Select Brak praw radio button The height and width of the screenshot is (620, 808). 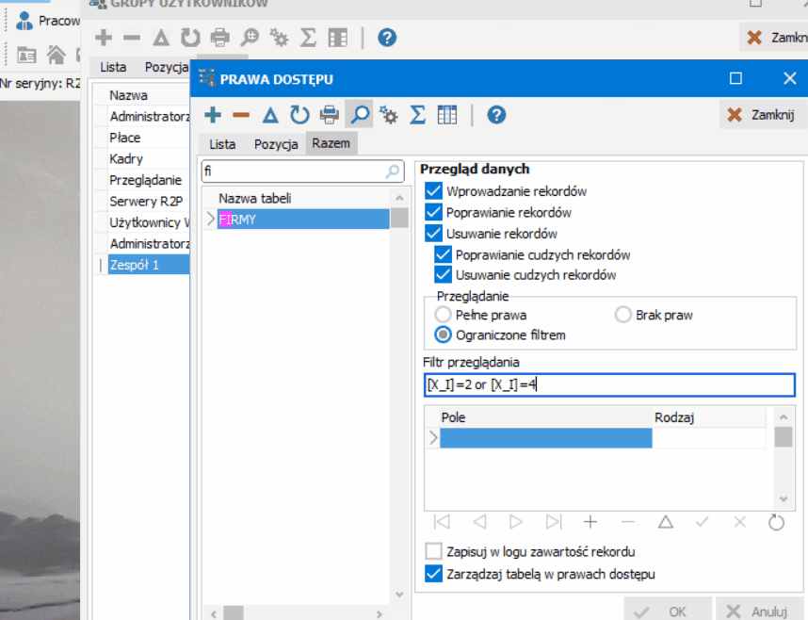[x=623, y=314]
